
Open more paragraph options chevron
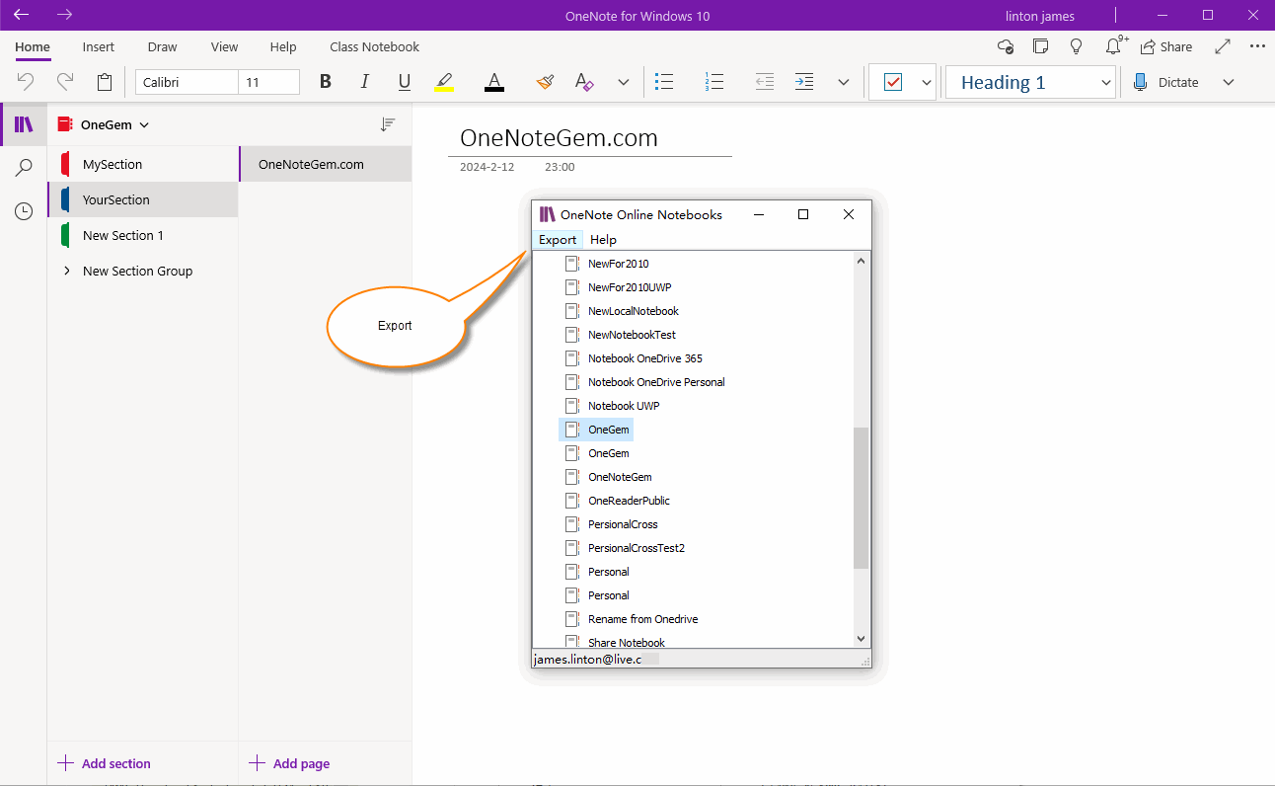tap(844, 82)
